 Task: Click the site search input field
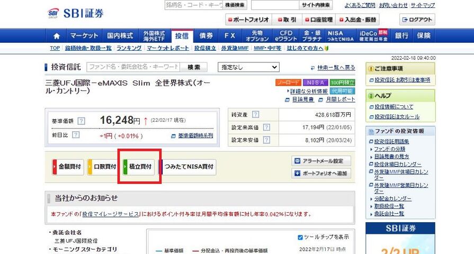pos(275,5)
